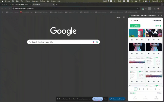Screen dimensions: 164x102
Task: Open the Profiles menu
Action: pyautogui.click(x=43, y=1)
